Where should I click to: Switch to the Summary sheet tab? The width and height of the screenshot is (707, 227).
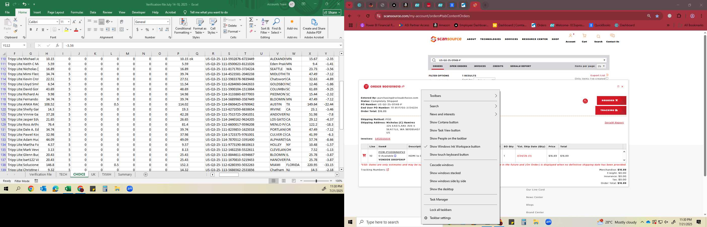pyautogui.click(x=125, y=175)
